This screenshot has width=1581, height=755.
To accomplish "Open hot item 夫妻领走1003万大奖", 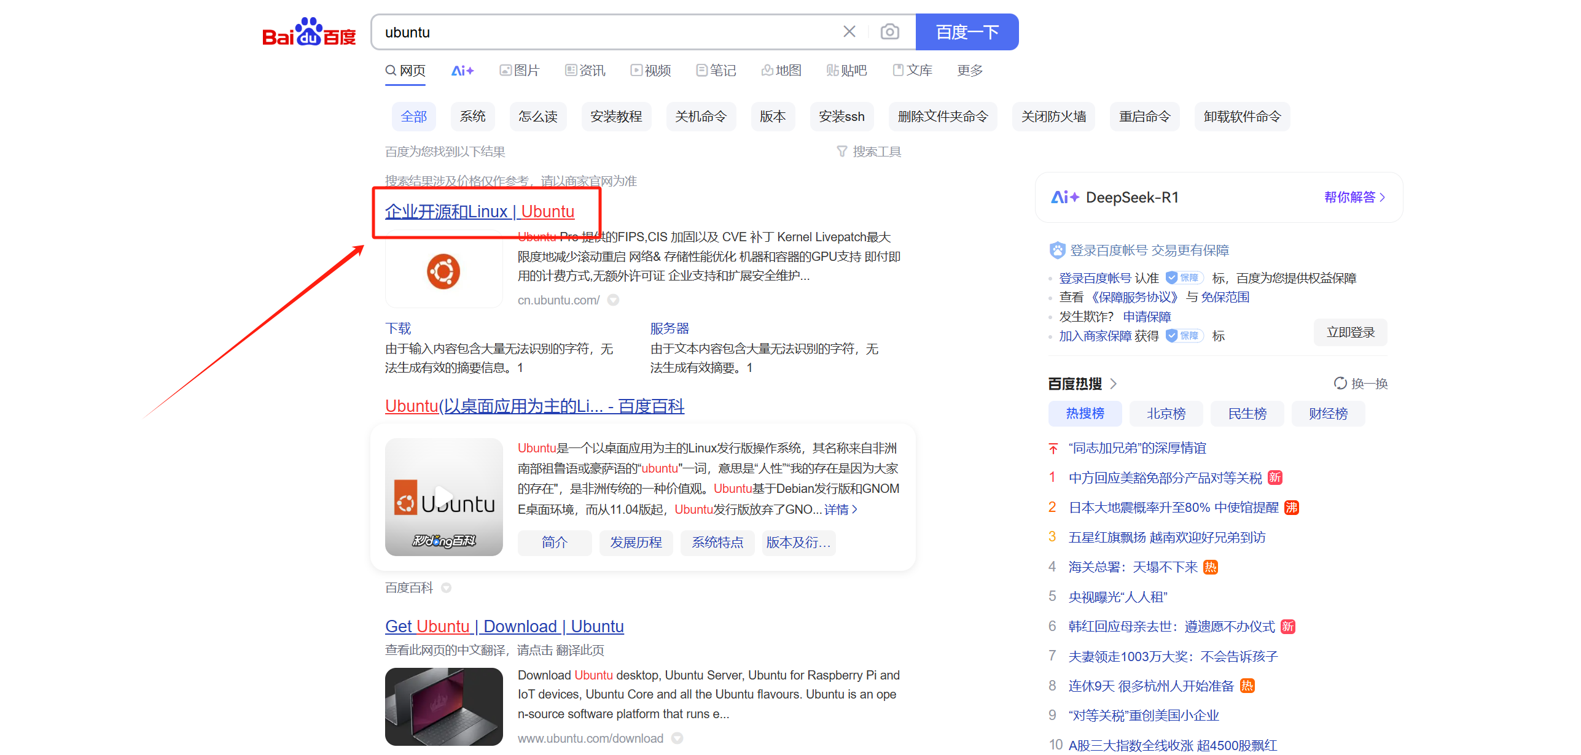I will tap(1173, 656).
